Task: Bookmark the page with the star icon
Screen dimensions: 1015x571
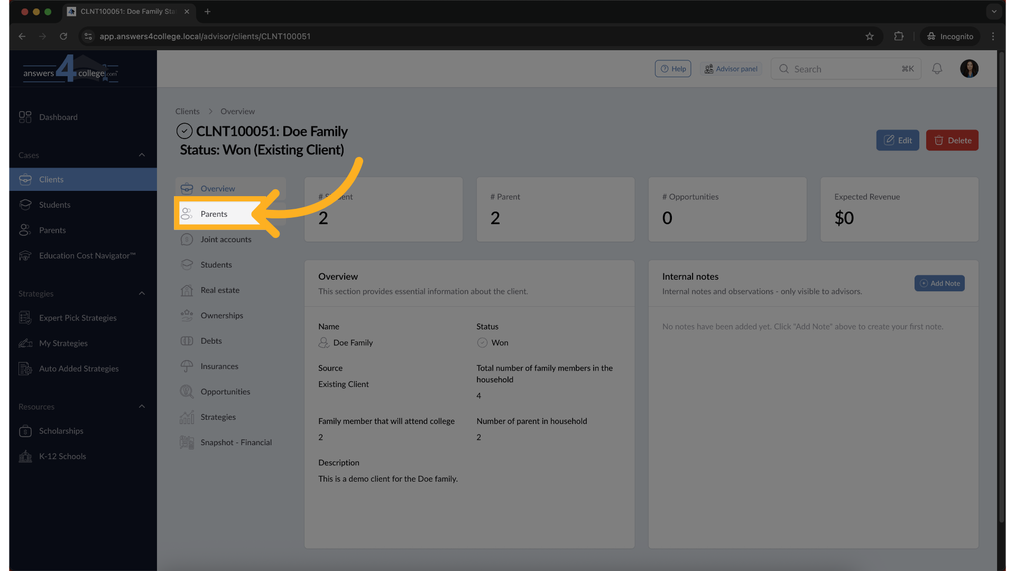Action: point(870,36)
